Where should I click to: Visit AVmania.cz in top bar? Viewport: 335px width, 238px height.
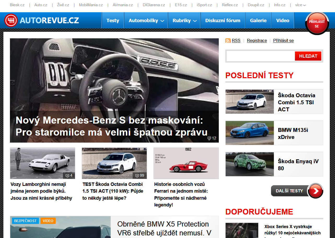pyautogui.click(x=123, y=5)
